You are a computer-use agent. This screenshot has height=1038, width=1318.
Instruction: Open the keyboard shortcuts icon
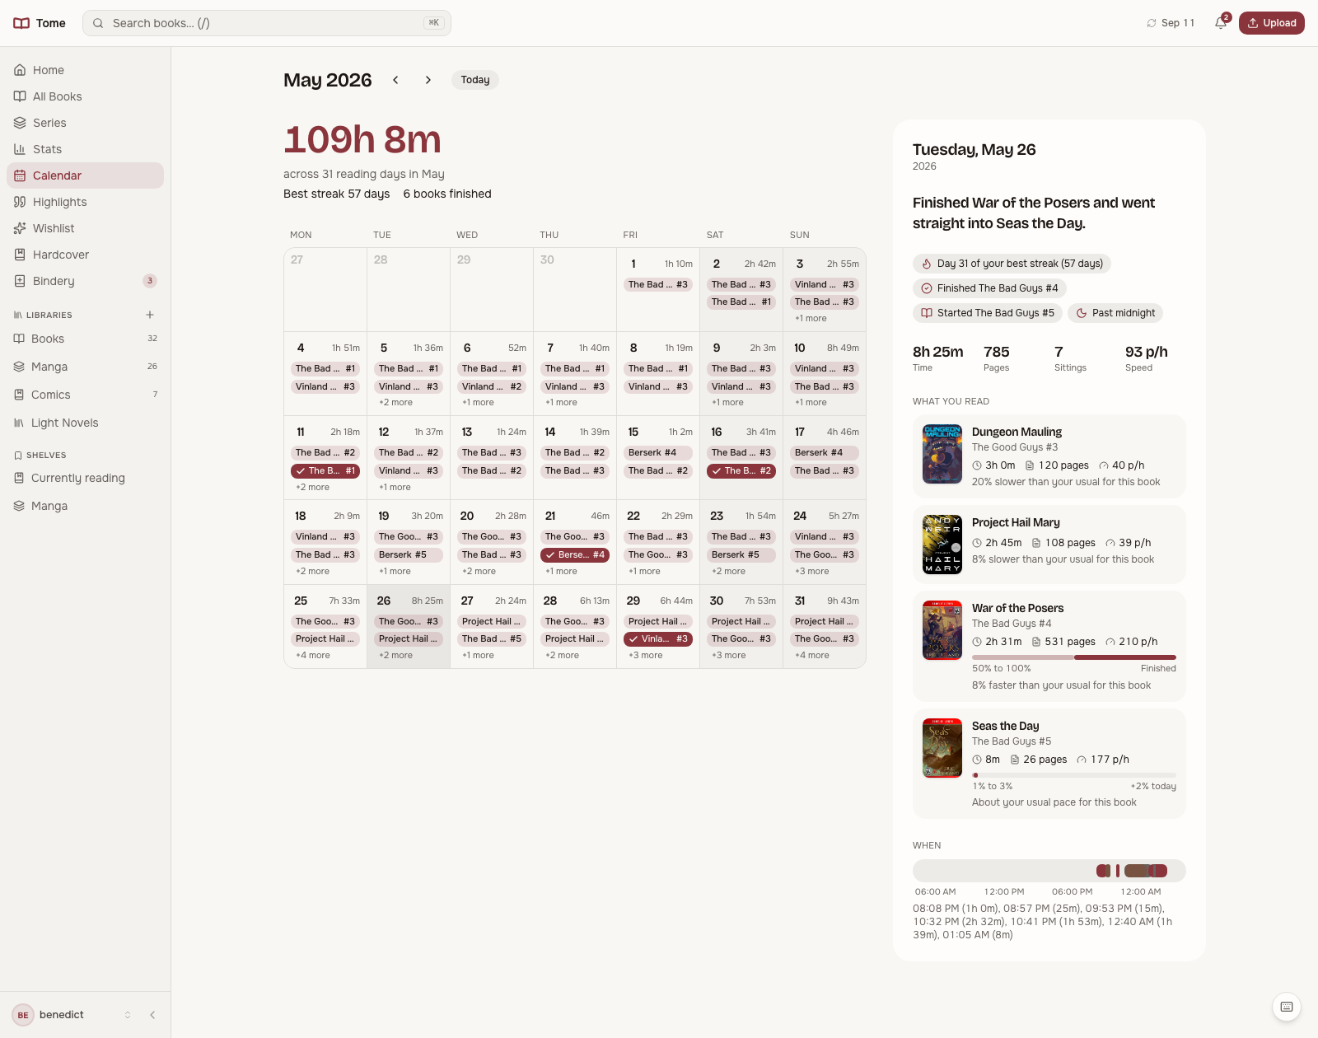coord(1287,1007)
